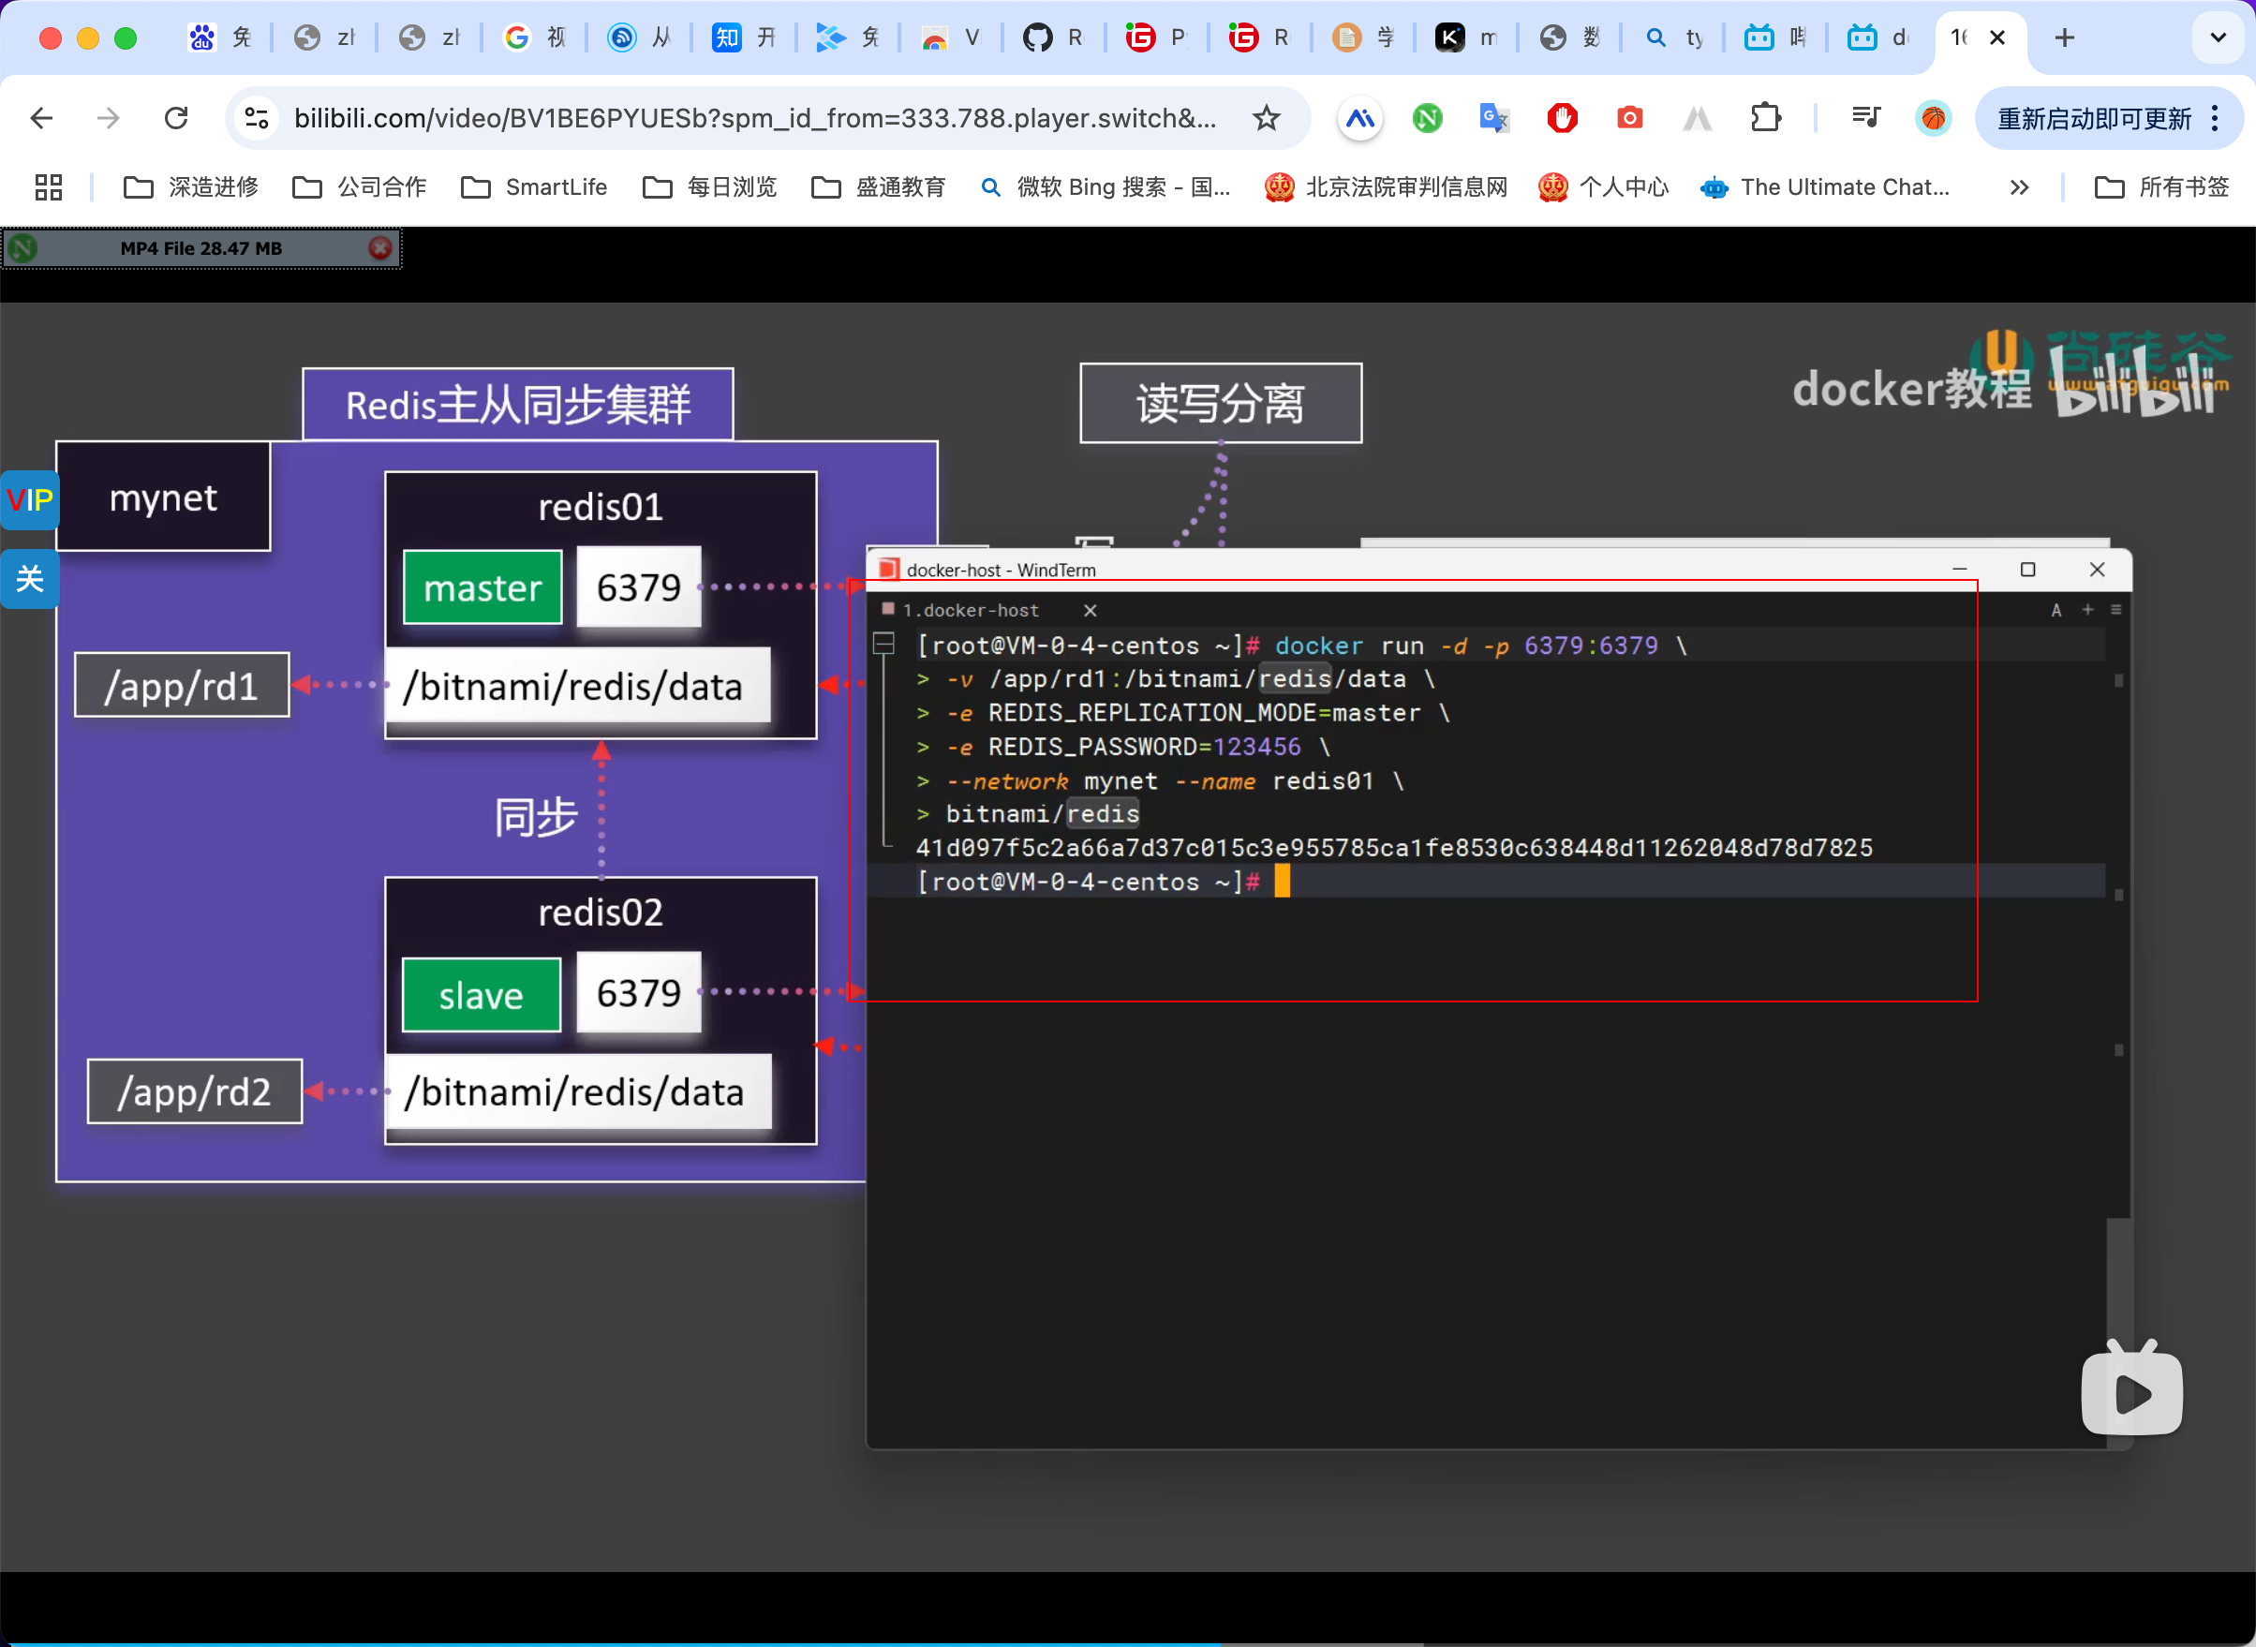Viewport: 2256px width, 1647px height.
Task: Click the bookmark star icon in address bar
Action: click(x=1266, y=119)
